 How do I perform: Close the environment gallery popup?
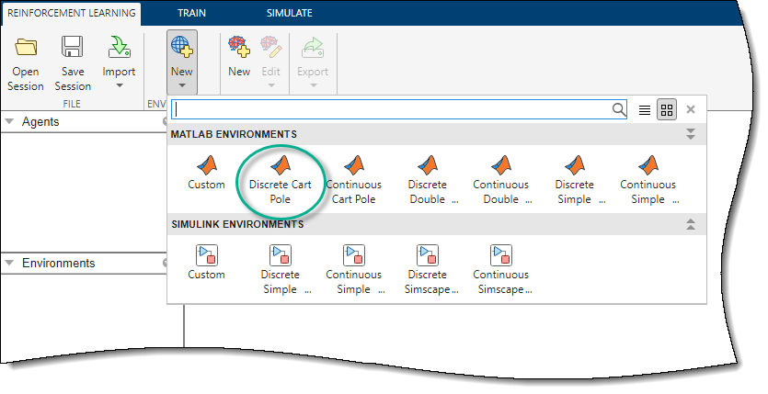[x=691, y=109]
